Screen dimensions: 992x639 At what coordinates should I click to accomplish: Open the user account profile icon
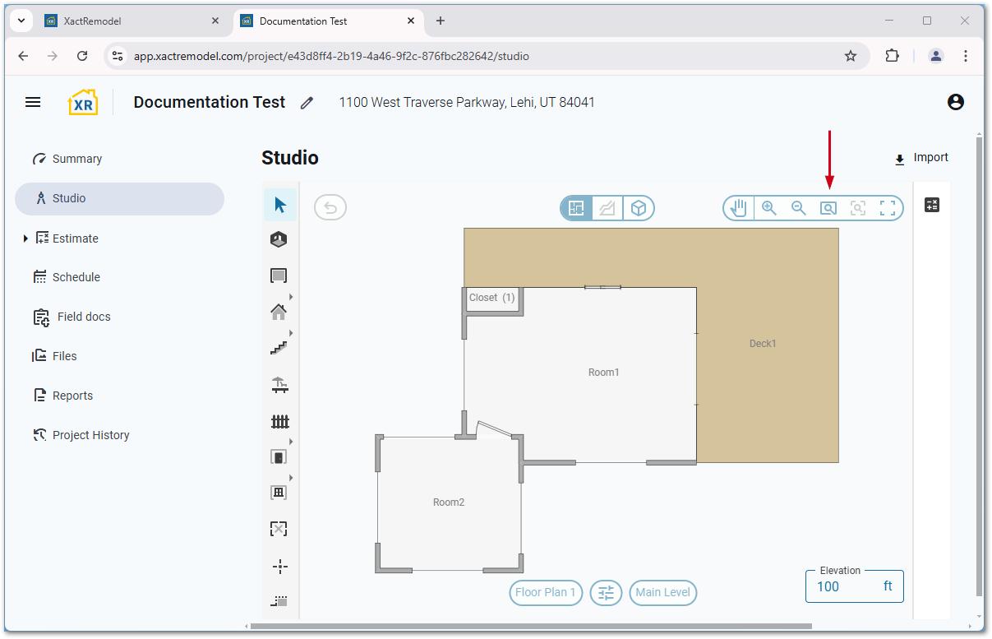(955, 102)
